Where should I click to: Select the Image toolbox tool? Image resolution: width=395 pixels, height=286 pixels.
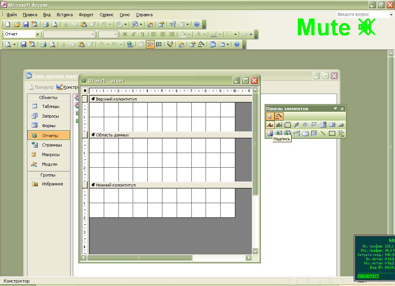(x=270, y=133)
